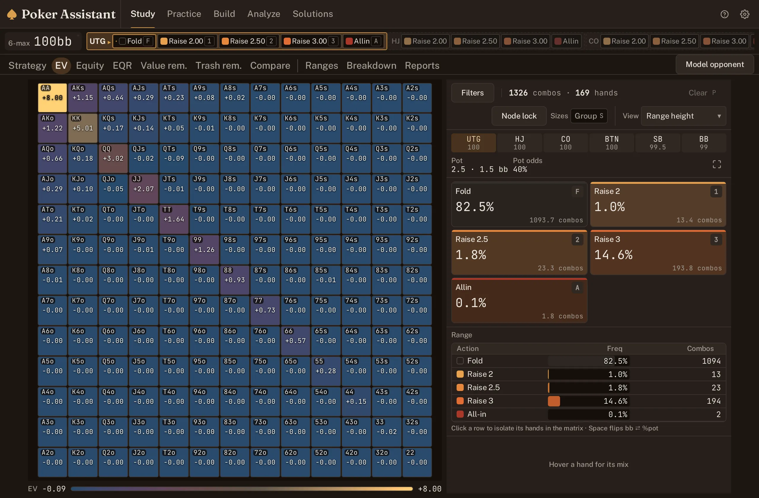Open the 6-max 100bb game selector
The image size is (759, 498).
[43, 41]
